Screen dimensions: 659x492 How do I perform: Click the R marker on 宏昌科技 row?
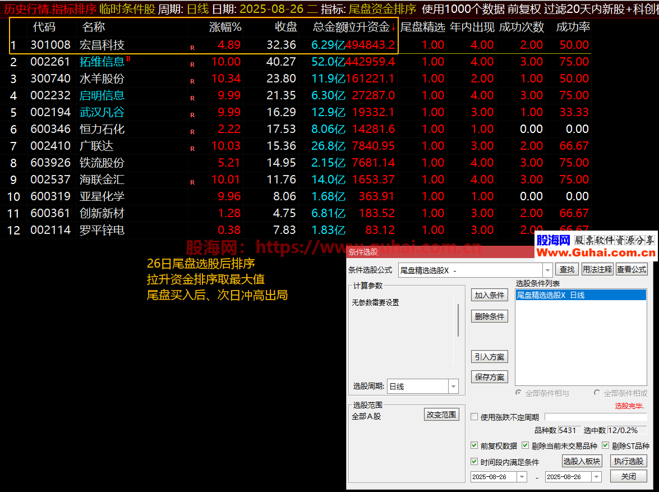[192, 48]
